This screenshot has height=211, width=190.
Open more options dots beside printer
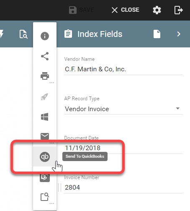(52, 83)
